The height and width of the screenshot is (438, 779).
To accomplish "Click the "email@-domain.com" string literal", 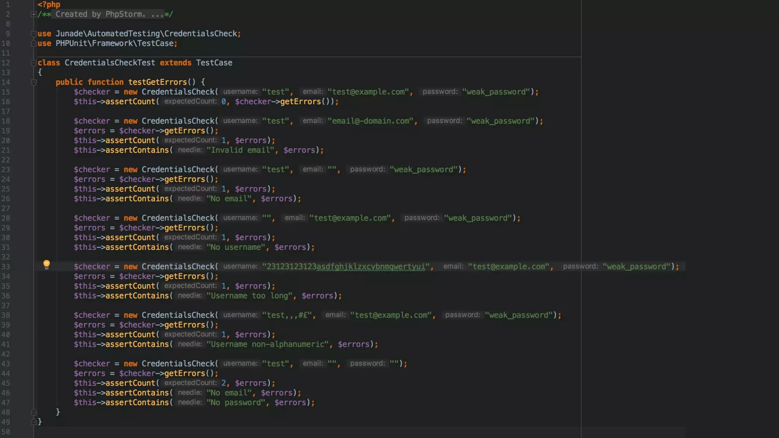I will pos(370,121).
